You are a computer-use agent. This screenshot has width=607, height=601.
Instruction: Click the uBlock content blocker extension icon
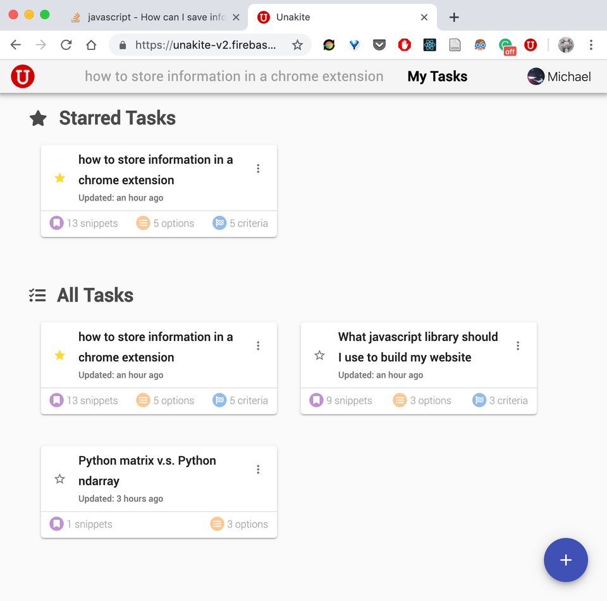pyautogui.click(x=404, y=45)
